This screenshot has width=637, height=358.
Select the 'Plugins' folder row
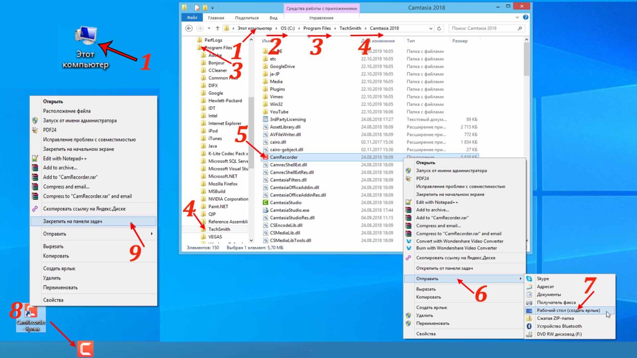coord(370,89)
